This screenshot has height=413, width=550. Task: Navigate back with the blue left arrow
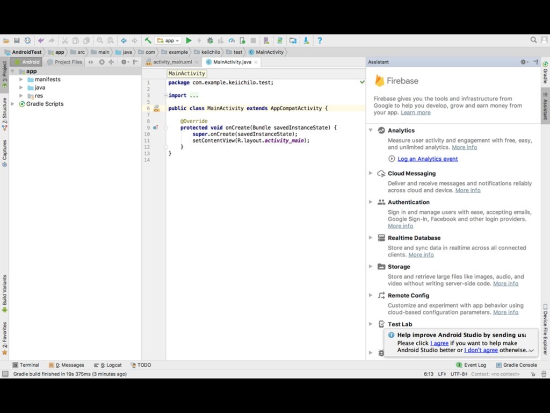point(124,41)
